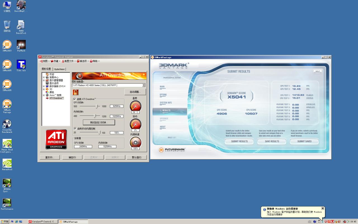Image resolution: width=358 pixels, height=224 pixels.
Task: Expand the 3D tree node
Action: (x=44, y=89)
